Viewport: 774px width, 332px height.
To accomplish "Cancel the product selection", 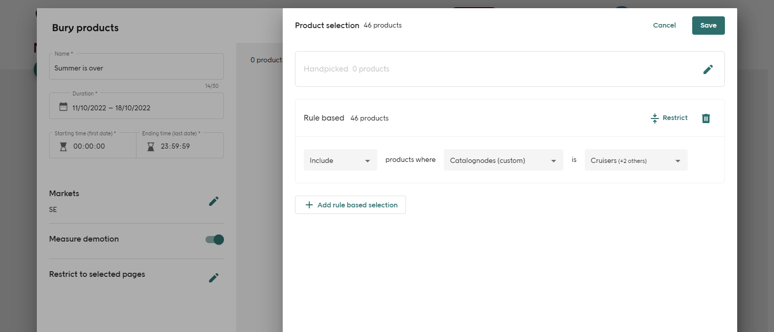I will click(665, 26).
